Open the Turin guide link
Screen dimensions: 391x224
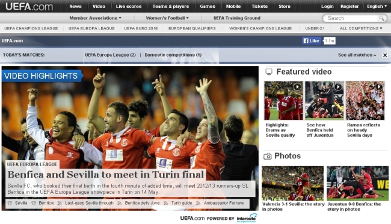tap(182, 203)
